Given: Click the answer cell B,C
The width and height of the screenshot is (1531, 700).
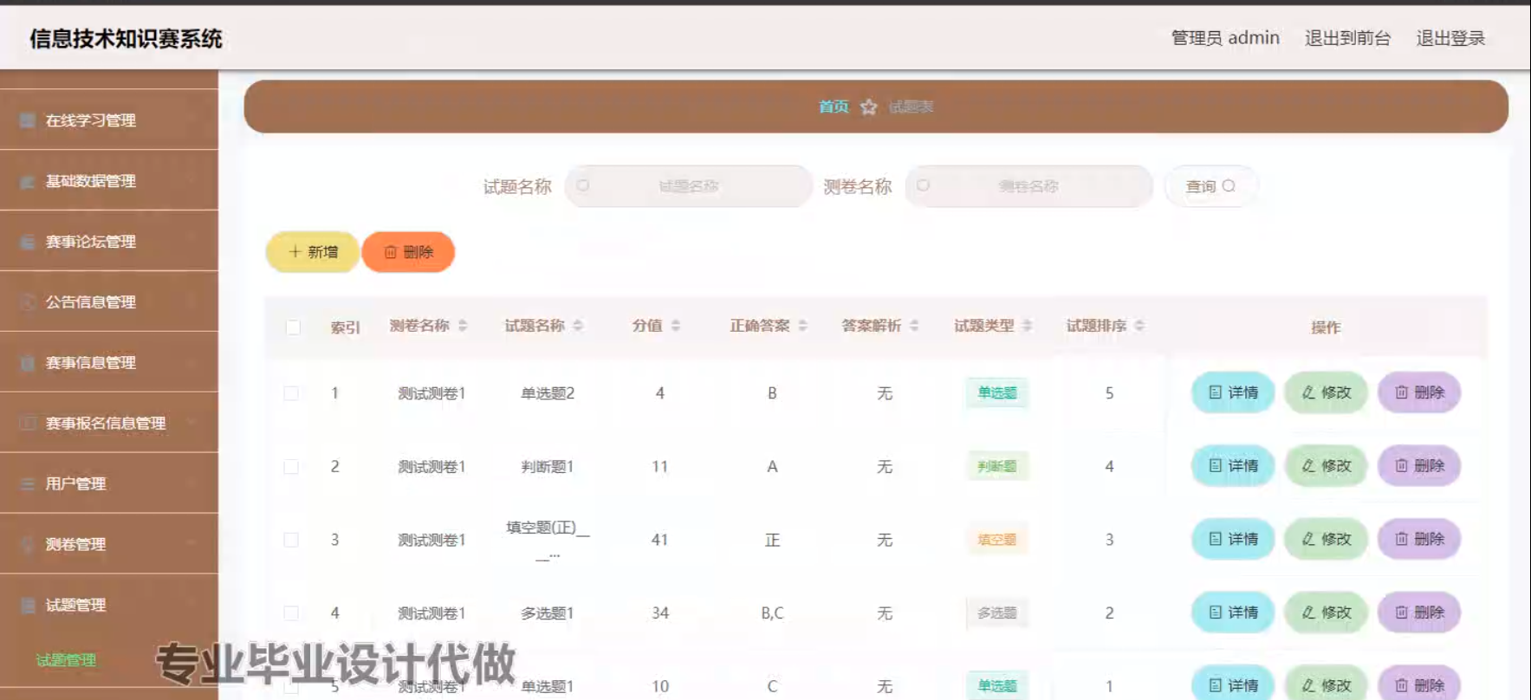Looking at the screenshot, I should 772,612.
